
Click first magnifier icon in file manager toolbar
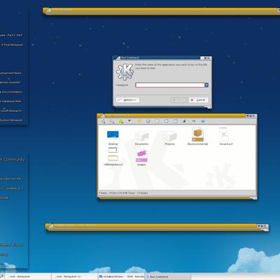click(103, 121)
